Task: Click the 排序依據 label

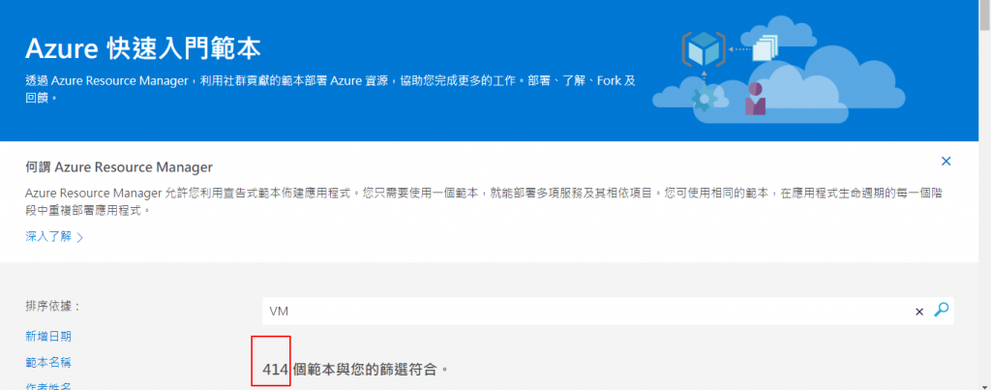Action: (x=53, y=306)
